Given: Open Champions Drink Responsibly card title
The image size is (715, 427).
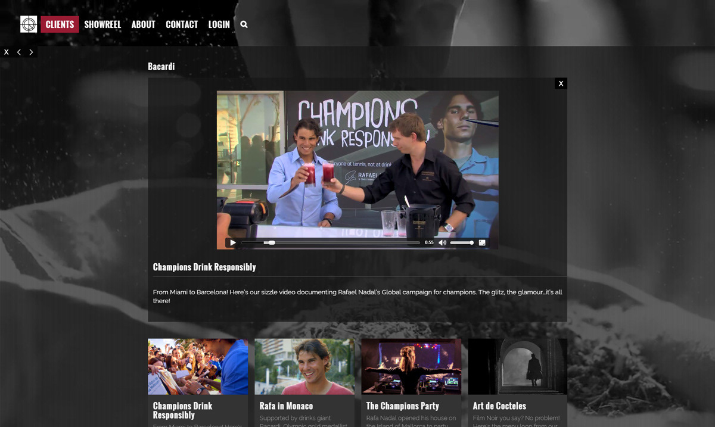Looking at the screenshot, I should click(182, 410).
